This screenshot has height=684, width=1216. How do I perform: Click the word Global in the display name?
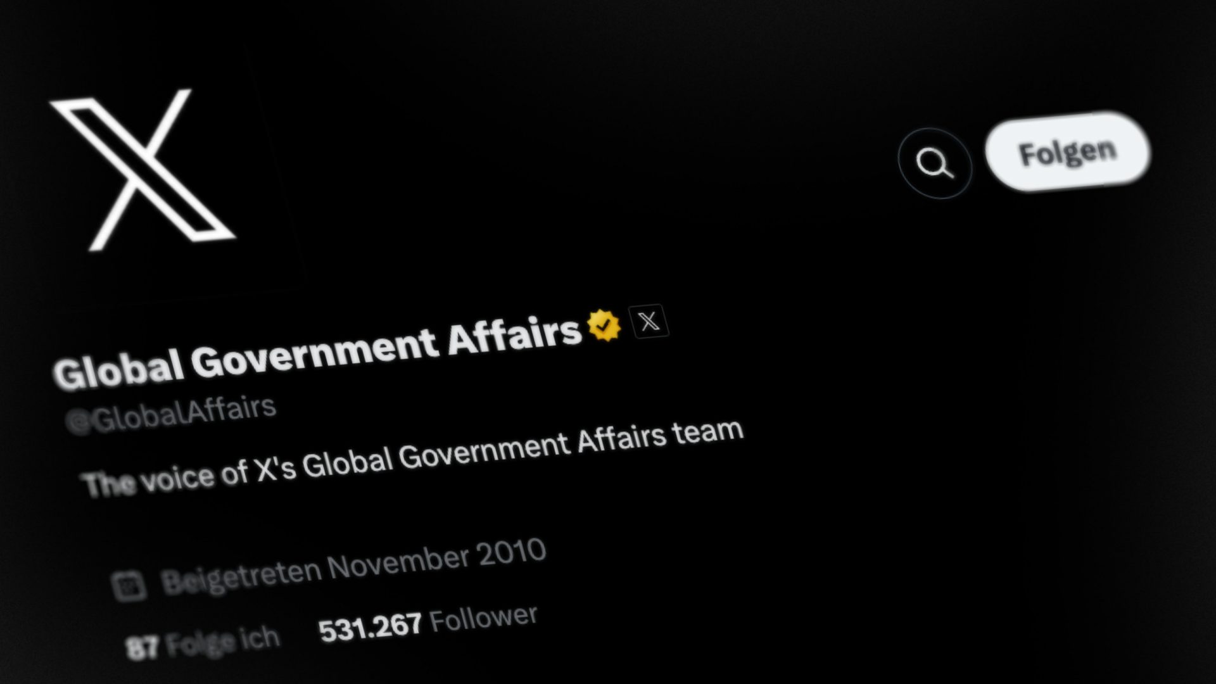(x=118, y=371)
